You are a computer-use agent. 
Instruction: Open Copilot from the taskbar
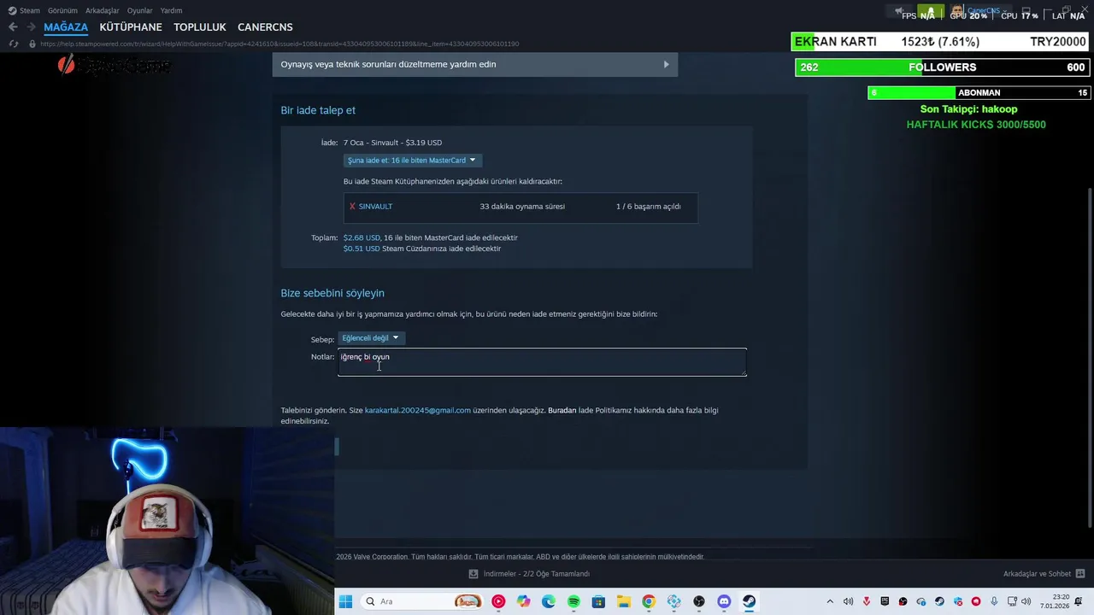pyautogui.click(x=523, y=601)
